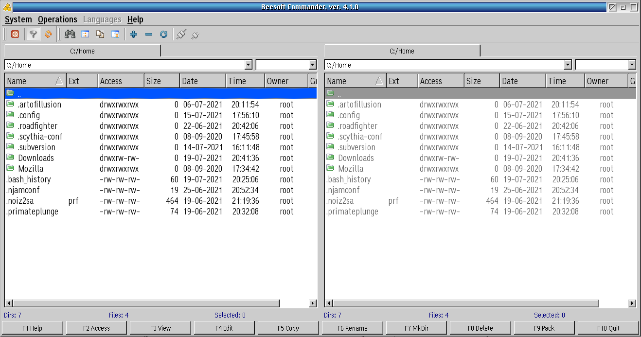
Task: Click the F2 Access button
Action: pos(96,328)
